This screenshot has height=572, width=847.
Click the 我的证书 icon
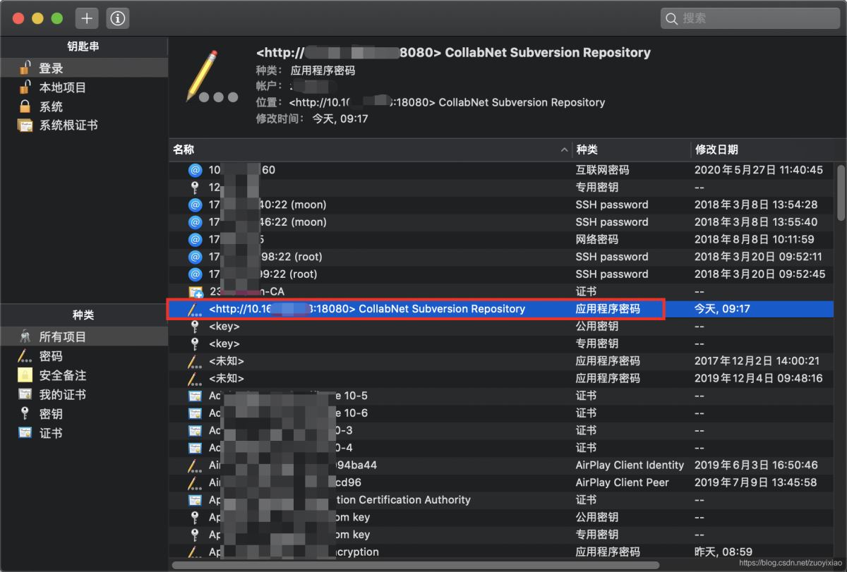point(25,394)
